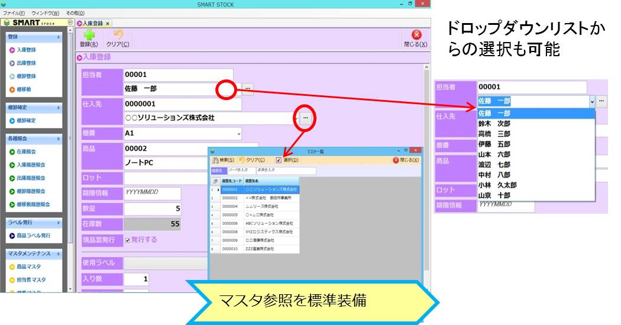Click the ... button beside ○○ソリューションズ株式会社
Viewport: 621px width, 325px height.
[305, 118]
